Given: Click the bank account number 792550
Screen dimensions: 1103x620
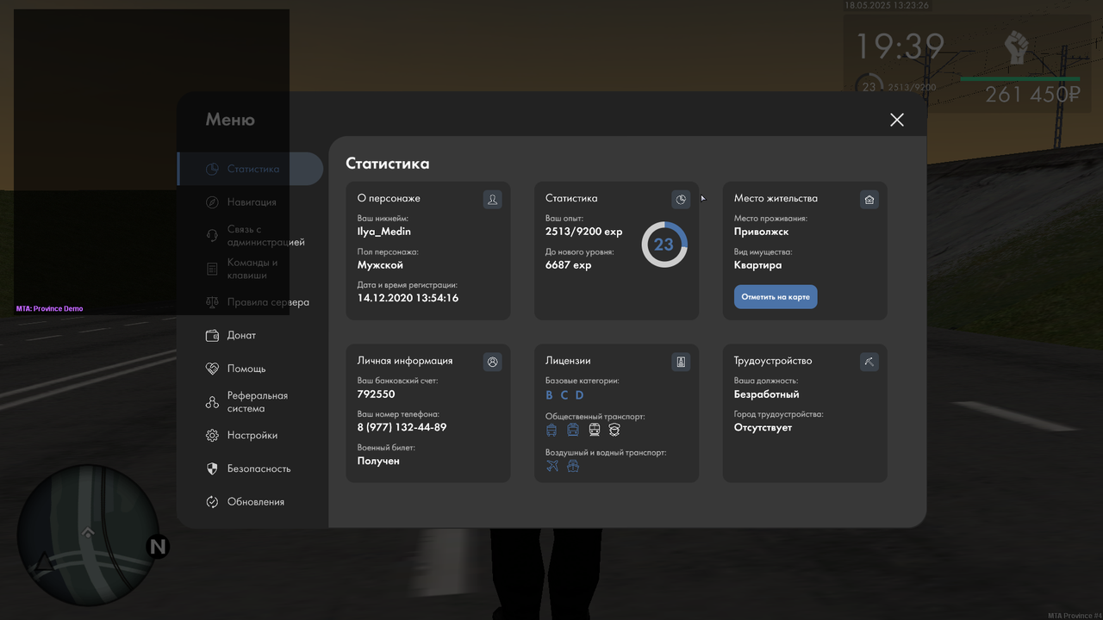Looking at the screenshot, I should click(x=377, y=394).
